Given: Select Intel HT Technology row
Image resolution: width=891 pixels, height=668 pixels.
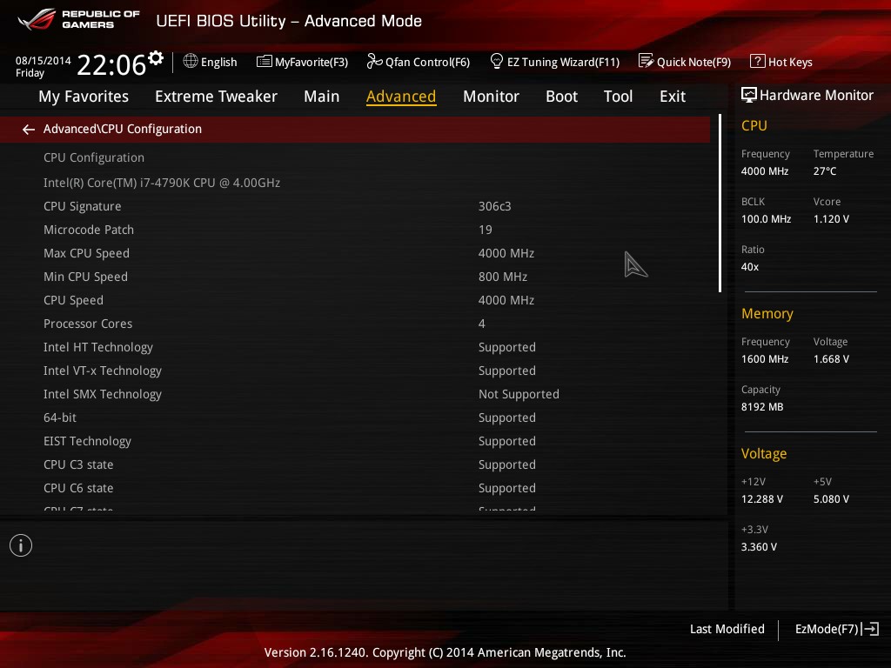Looking at the screenshot, I should click(355, 347).
